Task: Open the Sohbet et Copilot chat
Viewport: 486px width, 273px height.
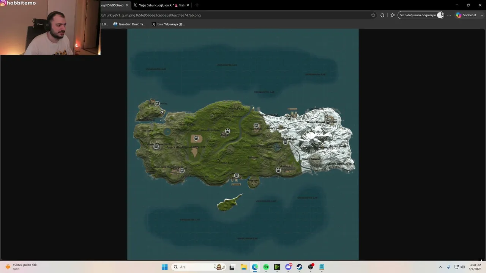Action: (466, 15)
